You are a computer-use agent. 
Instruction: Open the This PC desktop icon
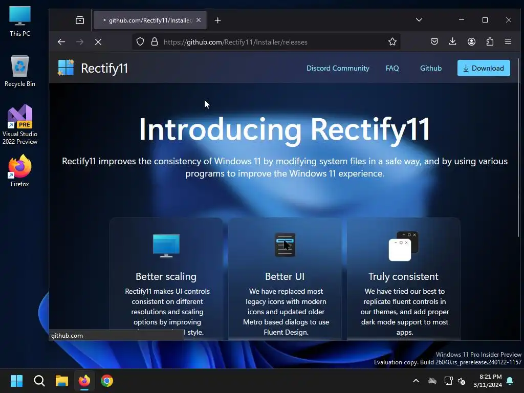pos(20,21)
